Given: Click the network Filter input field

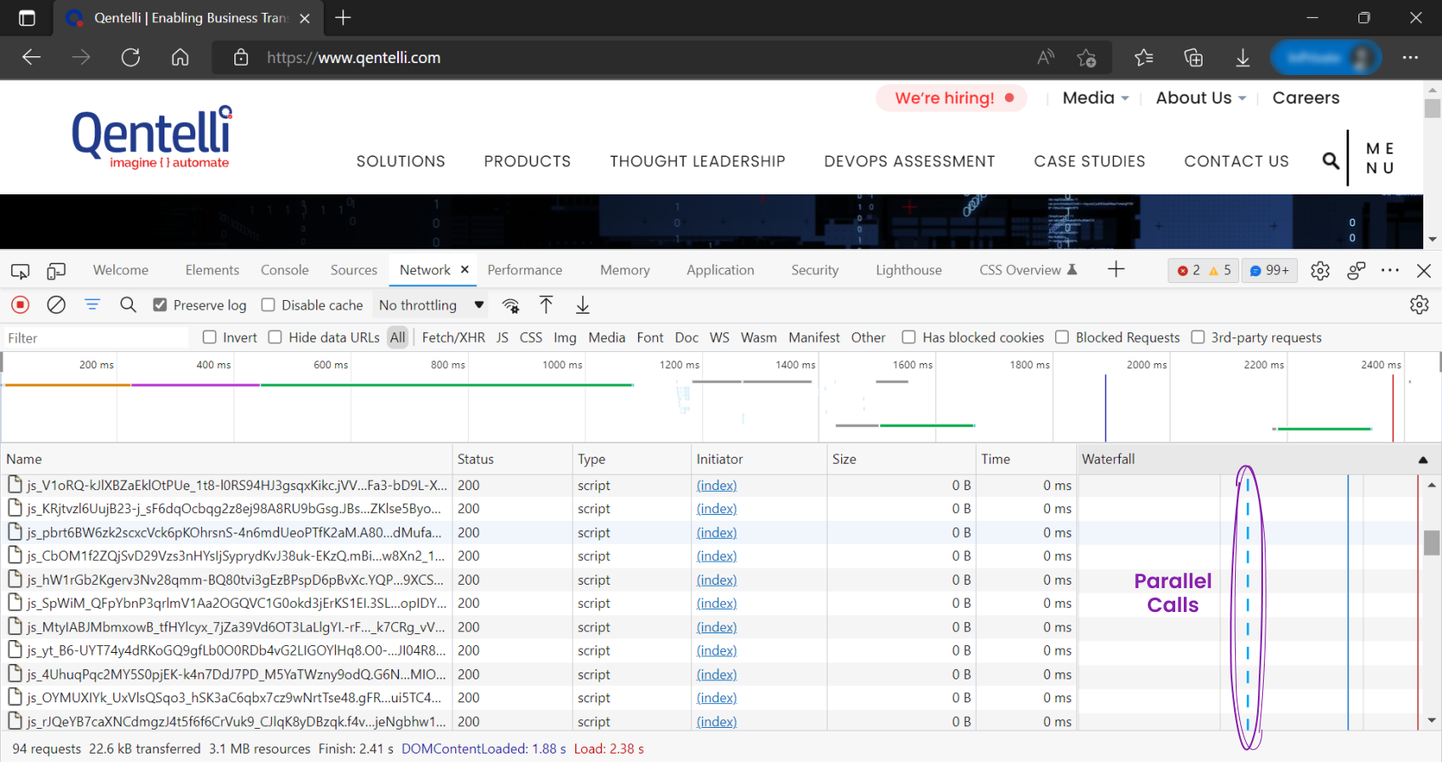Looking at the screenshot, I should coord(95,338).
